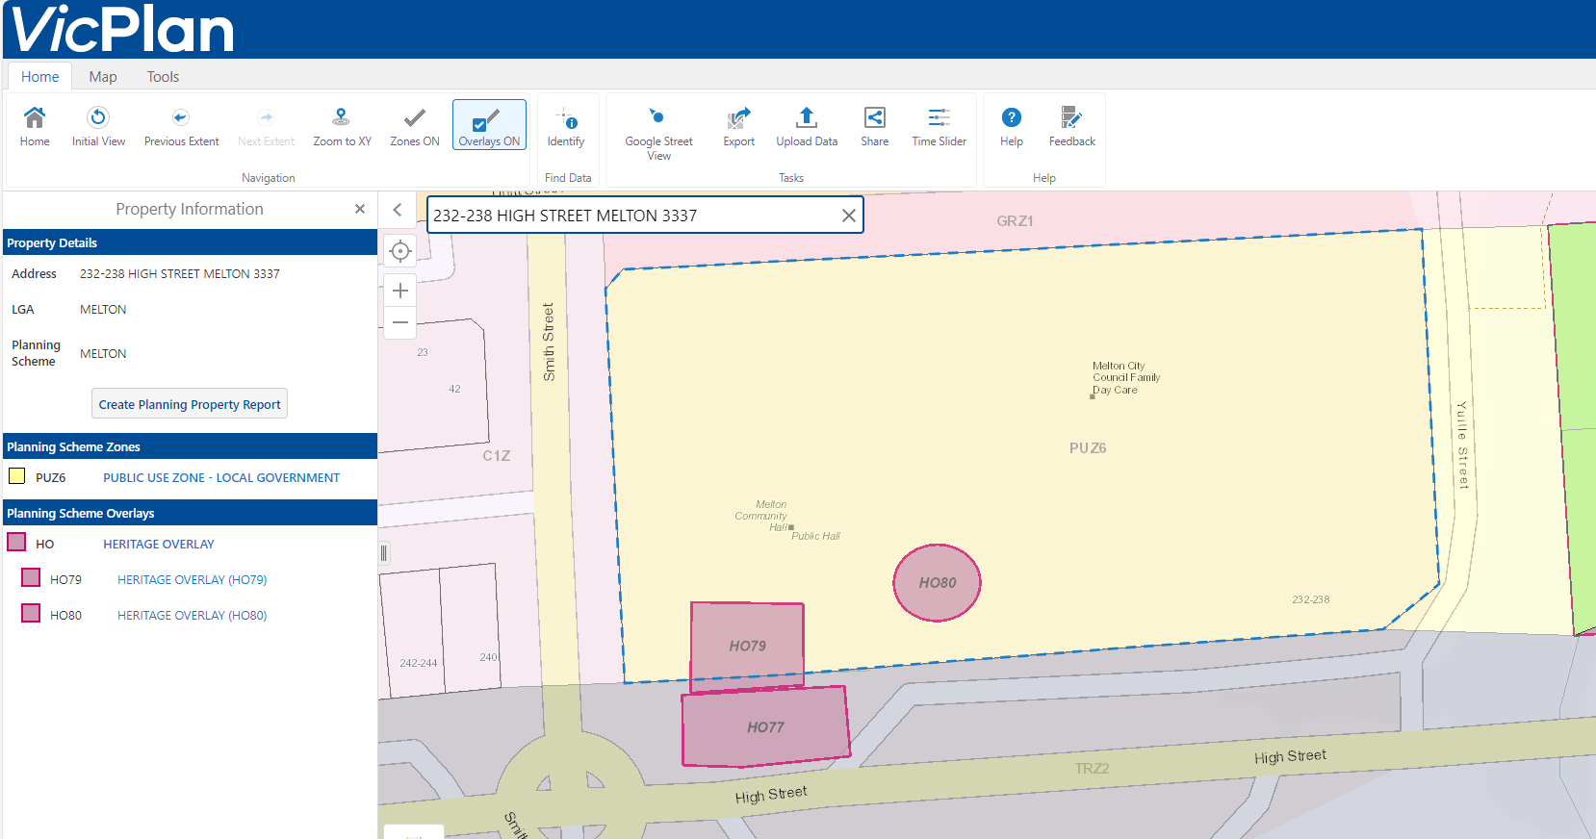Image resolution: width=1596 pixels, height=839 pixels.
Task: Click the Next Extent arrow
Action: [266, 126]
